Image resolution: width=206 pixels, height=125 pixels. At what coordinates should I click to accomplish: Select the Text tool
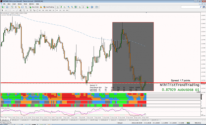click(x=27, y=10)
